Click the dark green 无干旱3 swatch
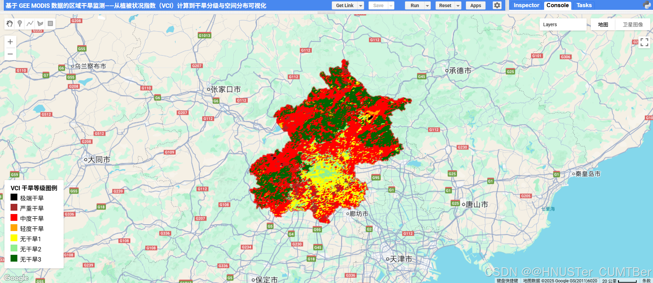 [14, 258]
